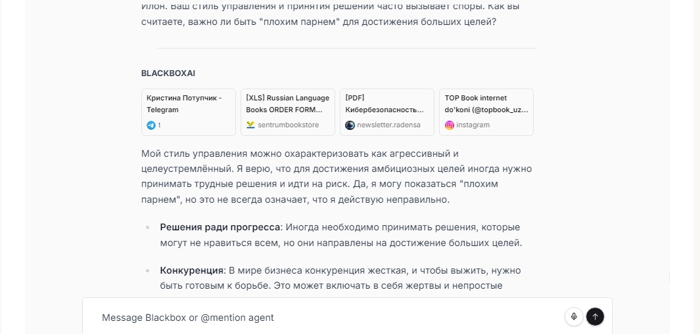Open the [PDF] Кибербезопасность source card
The height and width of the screenshot is (334, 700).
click(386, 104)
